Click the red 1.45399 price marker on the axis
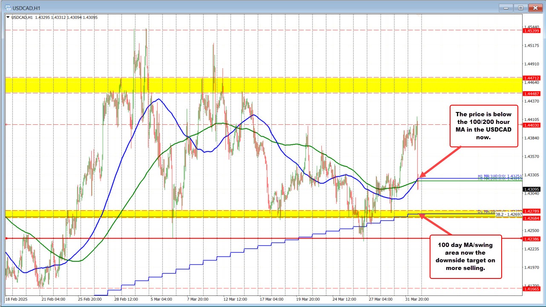Image resolution: width=546 pixels, height=307 pixels. 532,31
